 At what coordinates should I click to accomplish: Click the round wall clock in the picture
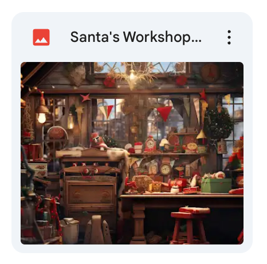[x=166, y=169]
